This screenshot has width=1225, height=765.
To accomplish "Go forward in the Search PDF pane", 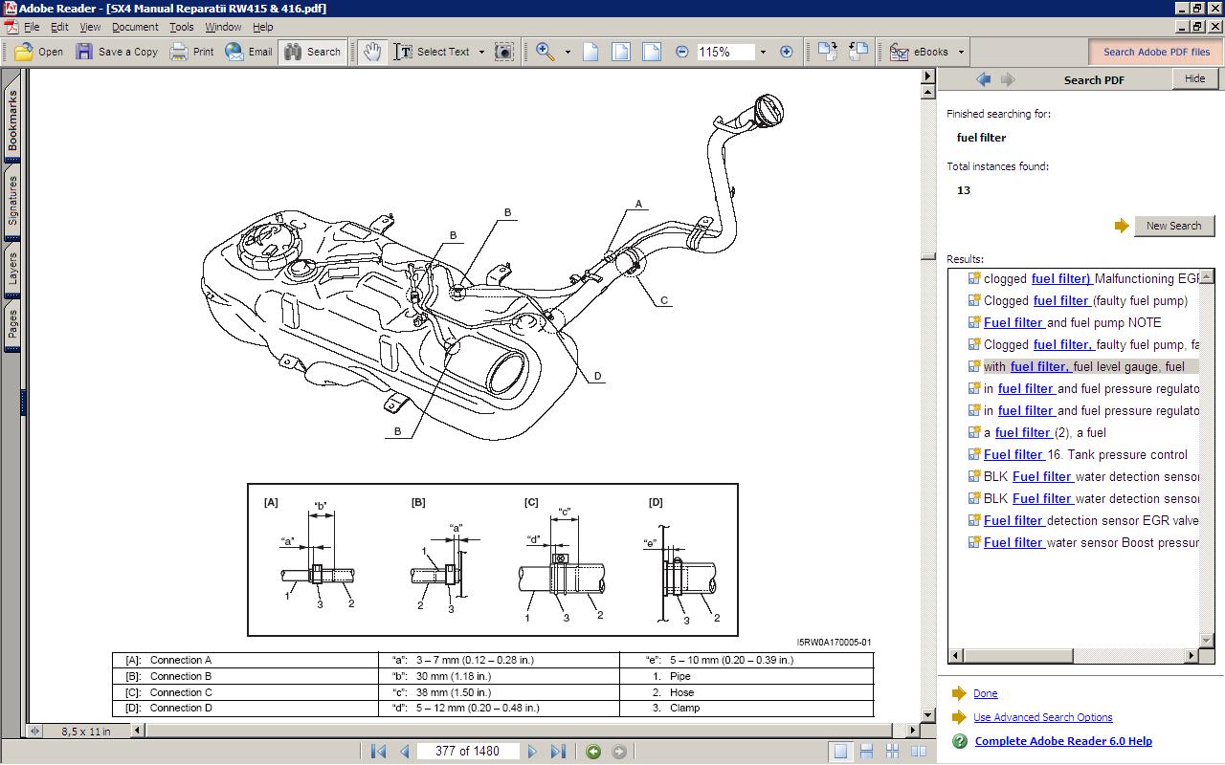I will [x=1007, y=79].
